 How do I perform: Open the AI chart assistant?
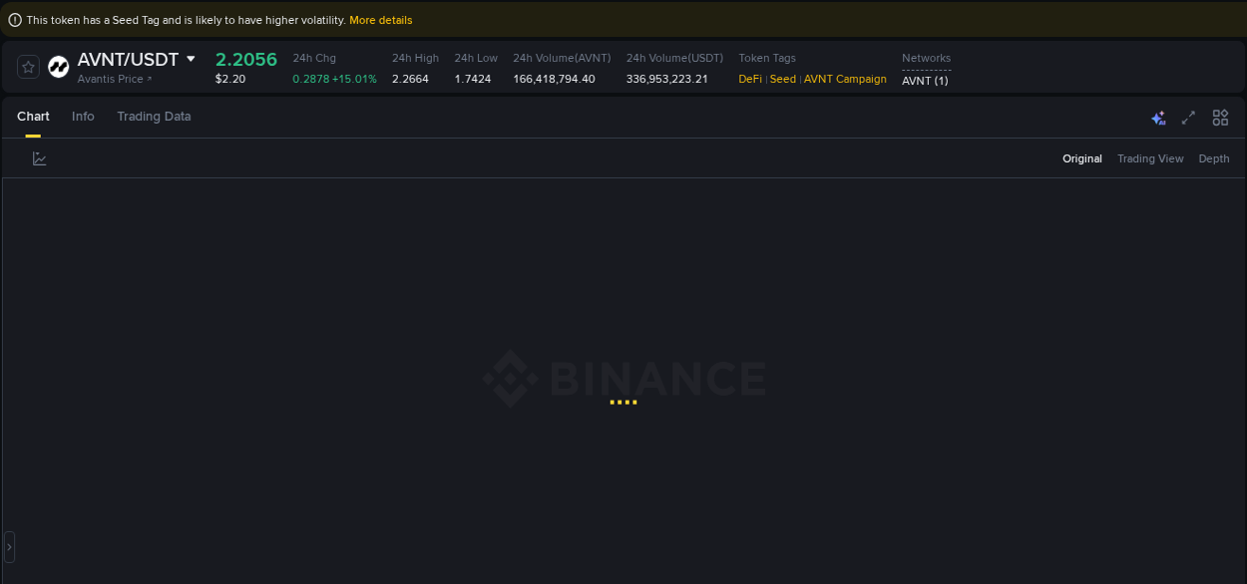click(1158, 117)
